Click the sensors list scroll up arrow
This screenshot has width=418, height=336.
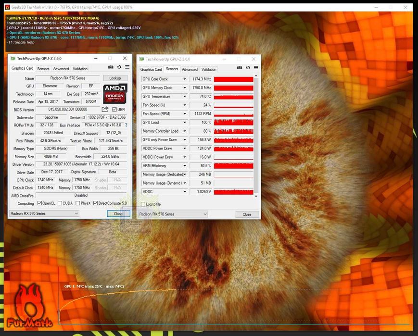point(256,76)
